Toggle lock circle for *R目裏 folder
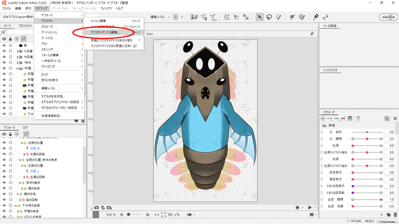The image size is (399, 224). pos(10,57)
